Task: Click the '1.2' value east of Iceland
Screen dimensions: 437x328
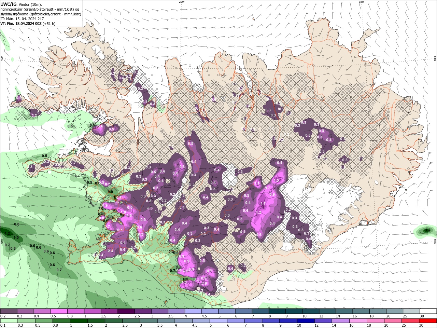Action: point(427,231)
